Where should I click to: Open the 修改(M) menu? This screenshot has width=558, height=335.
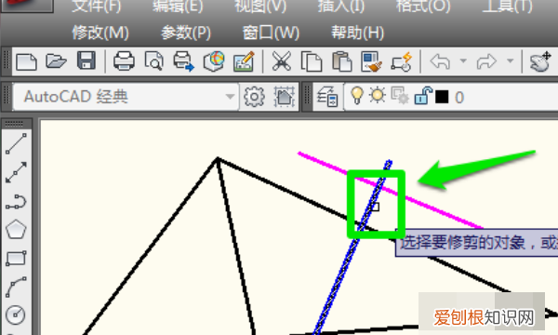coord(100,33)
